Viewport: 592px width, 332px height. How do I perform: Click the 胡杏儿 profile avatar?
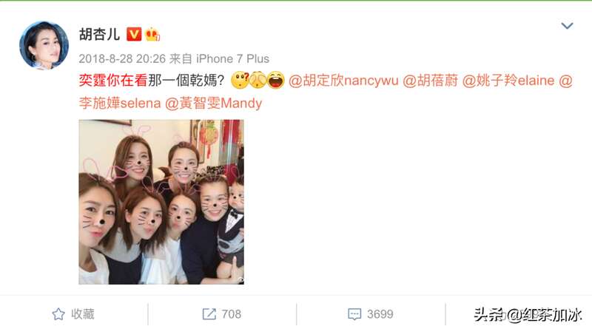click(44, 45)
